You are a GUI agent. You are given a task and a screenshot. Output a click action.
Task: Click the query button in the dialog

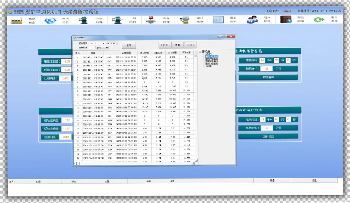point(129,45)
